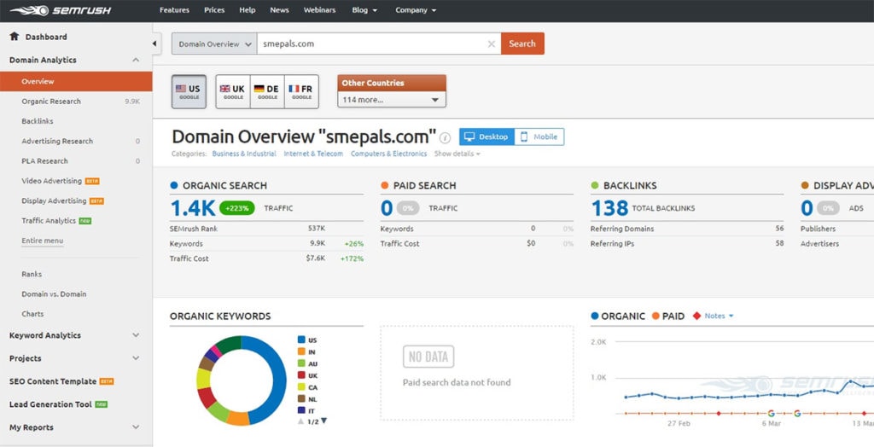
Task: Go to previous page of keyword legend
Action: [x=301, y=421]
